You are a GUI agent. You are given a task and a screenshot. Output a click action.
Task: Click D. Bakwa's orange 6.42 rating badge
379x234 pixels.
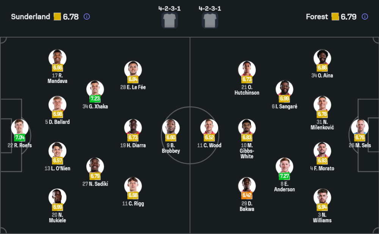(x=247, y=195)
